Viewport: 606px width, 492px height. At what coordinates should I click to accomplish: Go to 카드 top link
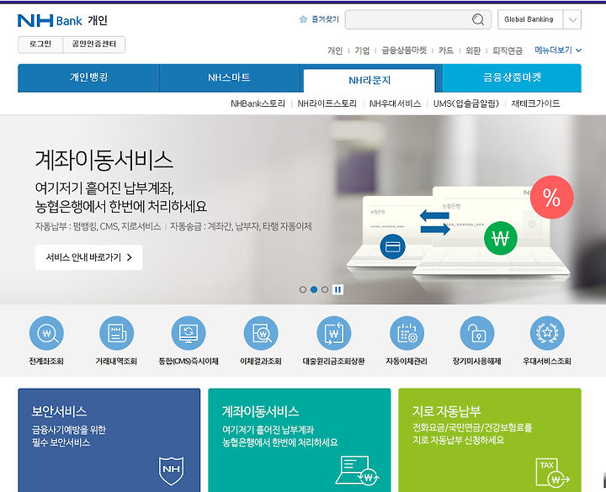tap(446, 50)
